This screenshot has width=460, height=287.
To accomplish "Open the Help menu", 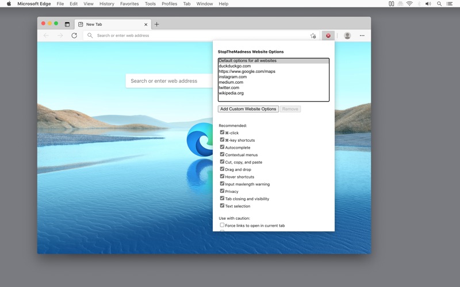I will [223, 4].
